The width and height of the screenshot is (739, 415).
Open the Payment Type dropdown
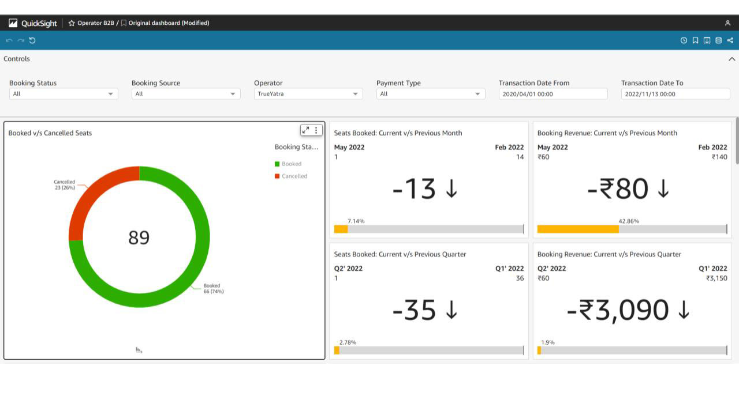tap(431, 94)
